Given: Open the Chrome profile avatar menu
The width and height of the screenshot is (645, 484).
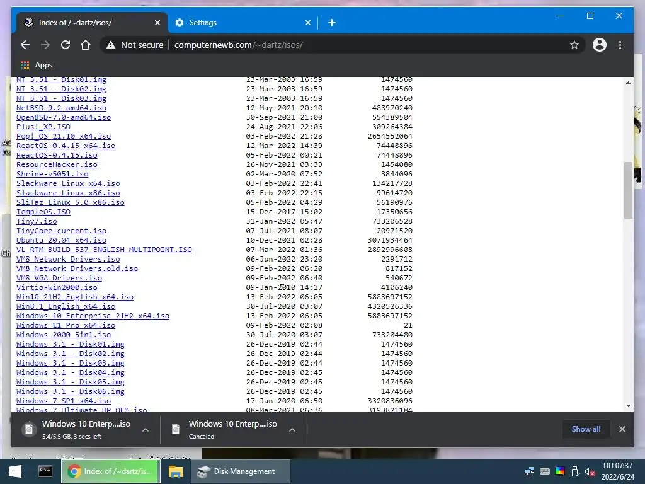Looking at the screenshot, I should coord(600,45).
